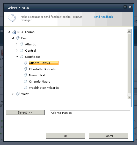The height and width of the screenshot is (145, 137).
Task: Expand the West conference node
Action: 13,94
